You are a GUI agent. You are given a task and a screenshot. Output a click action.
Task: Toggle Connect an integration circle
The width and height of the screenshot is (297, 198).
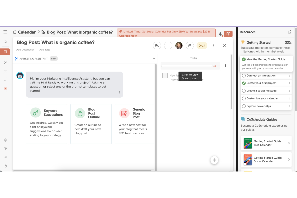[244, 76]
